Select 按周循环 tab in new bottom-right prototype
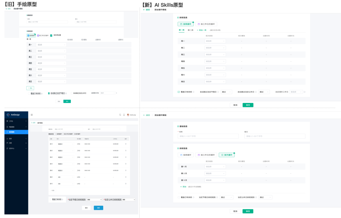This screenshot has width=341, height=218. click(186, 155)
